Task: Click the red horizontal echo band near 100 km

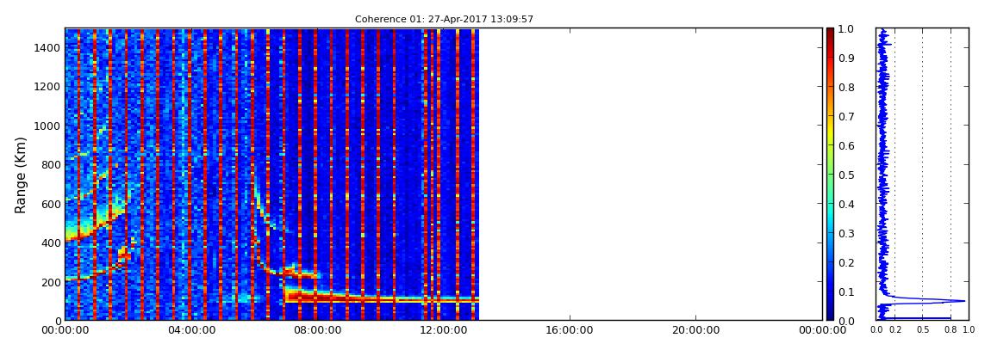Action: [x=381, y=297]
